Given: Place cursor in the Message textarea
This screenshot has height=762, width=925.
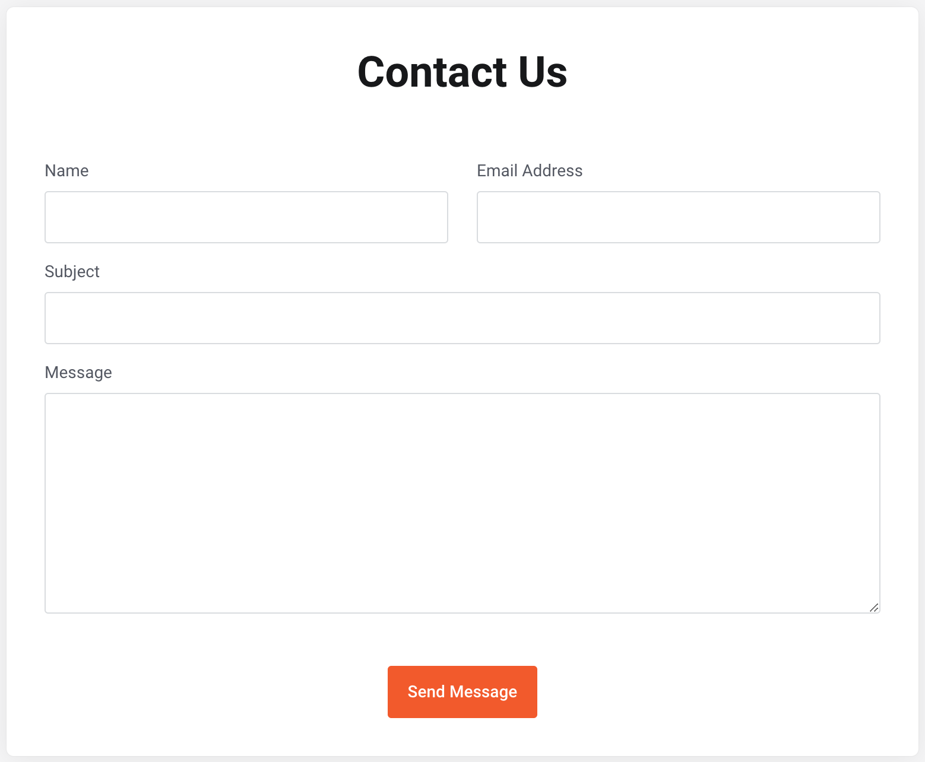Looking at the screenshot, I should click(x=462, y=503).
